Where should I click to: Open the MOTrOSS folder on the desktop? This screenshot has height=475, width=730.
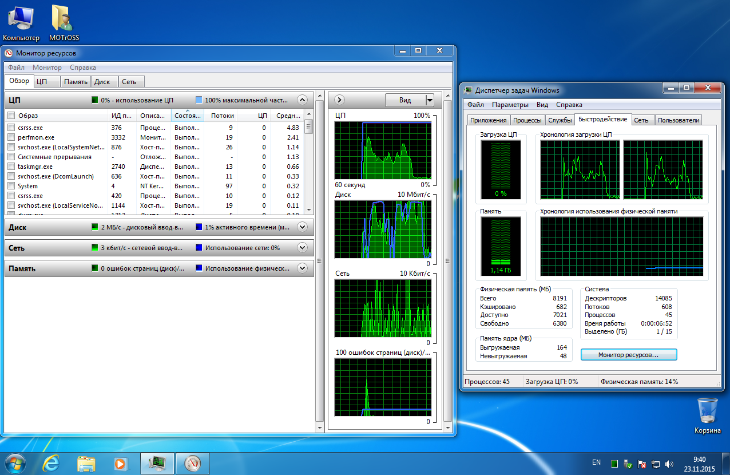[x=64, y=23]
